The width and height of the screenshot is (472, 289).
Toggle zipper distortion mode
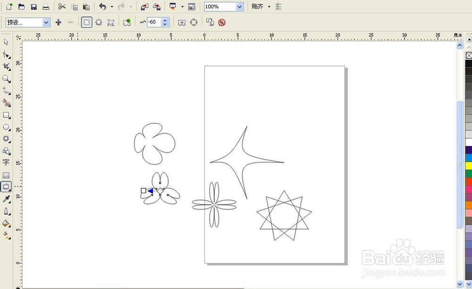click(x=99, y=22)
